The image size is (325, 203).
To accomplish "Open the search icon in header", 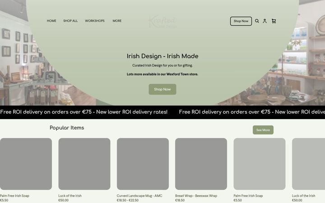I will (257, 21).
